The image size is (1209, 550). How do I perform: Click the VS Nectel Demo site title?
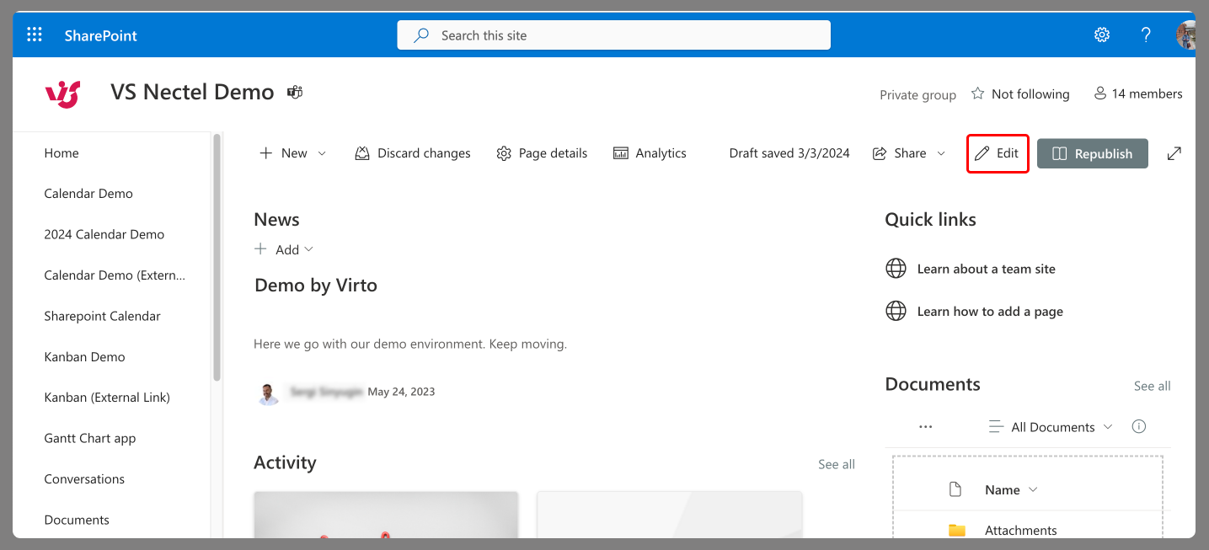192,92
